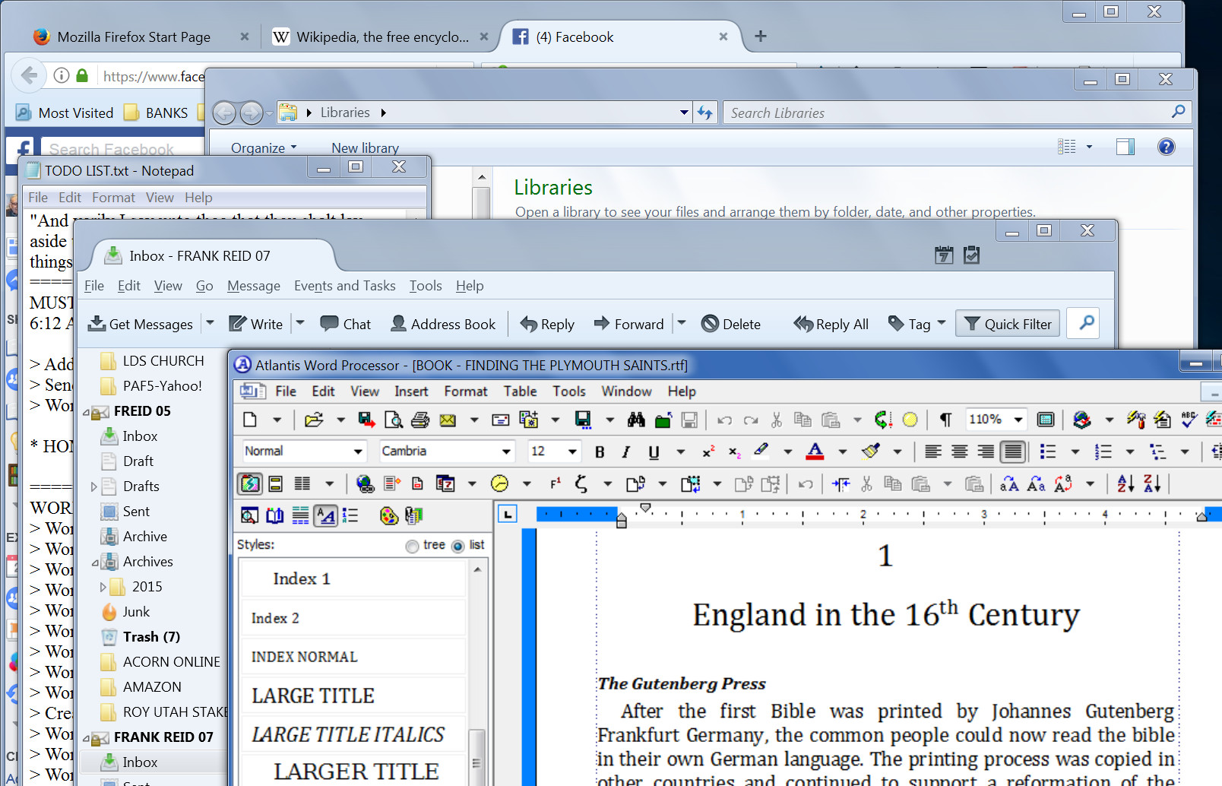Apply justified text alignment
The image size is (1222, 786).
click(x=1012, y=452)
